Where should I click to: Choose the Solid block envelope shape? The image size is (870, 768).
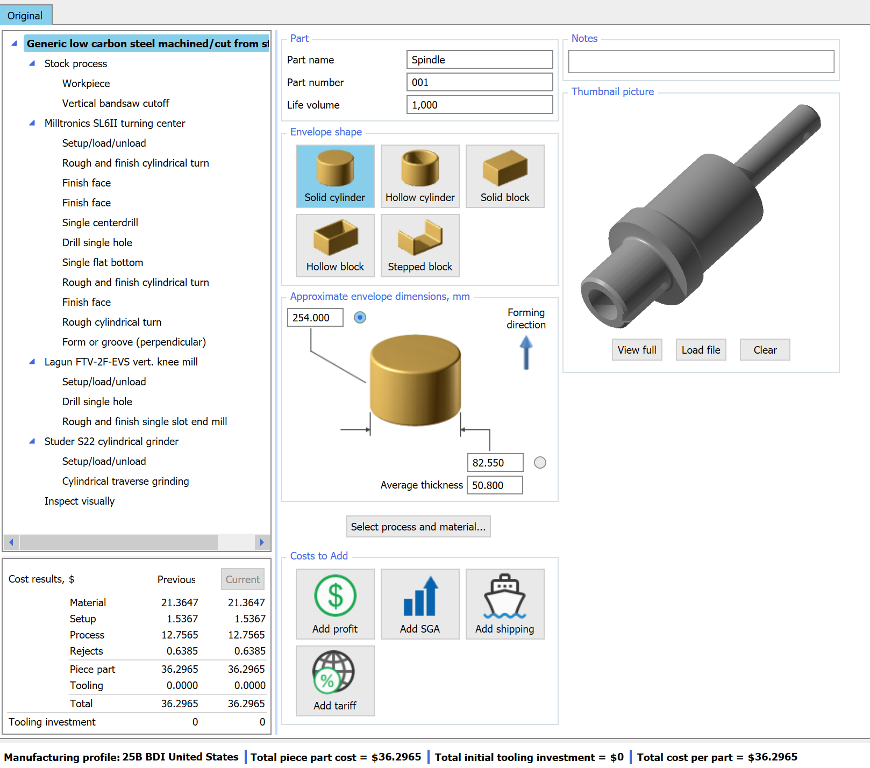504,175
